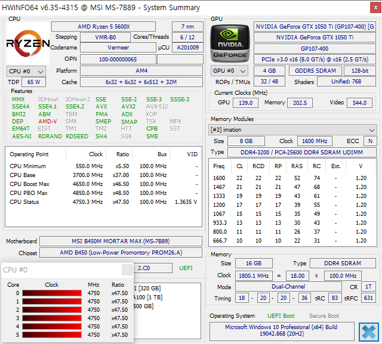Click the OPN 100-000000065 field
The width and height of the screenshot is (382, 344).
[x=118, y=60]
